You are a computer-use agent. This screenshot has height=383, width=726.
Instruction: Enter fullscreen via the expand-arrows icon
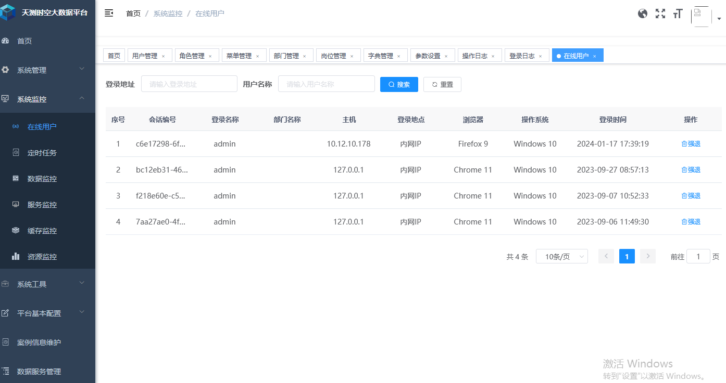660,14
